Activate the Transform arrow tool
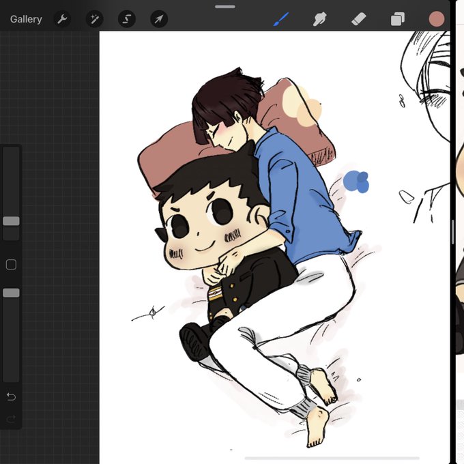The width and height of the screenshot is (464, 464). [159, 19]
